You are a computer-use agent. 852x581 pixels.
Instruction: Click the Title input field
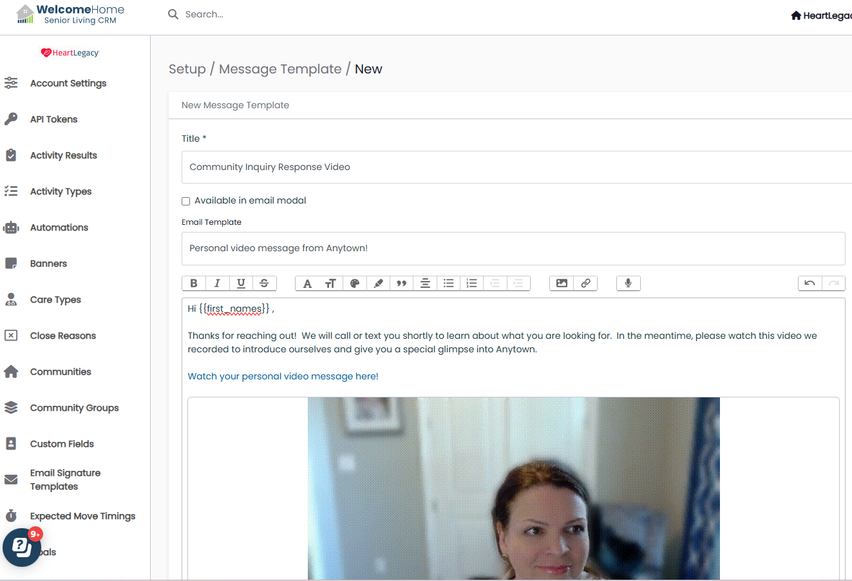click(515, 167)
